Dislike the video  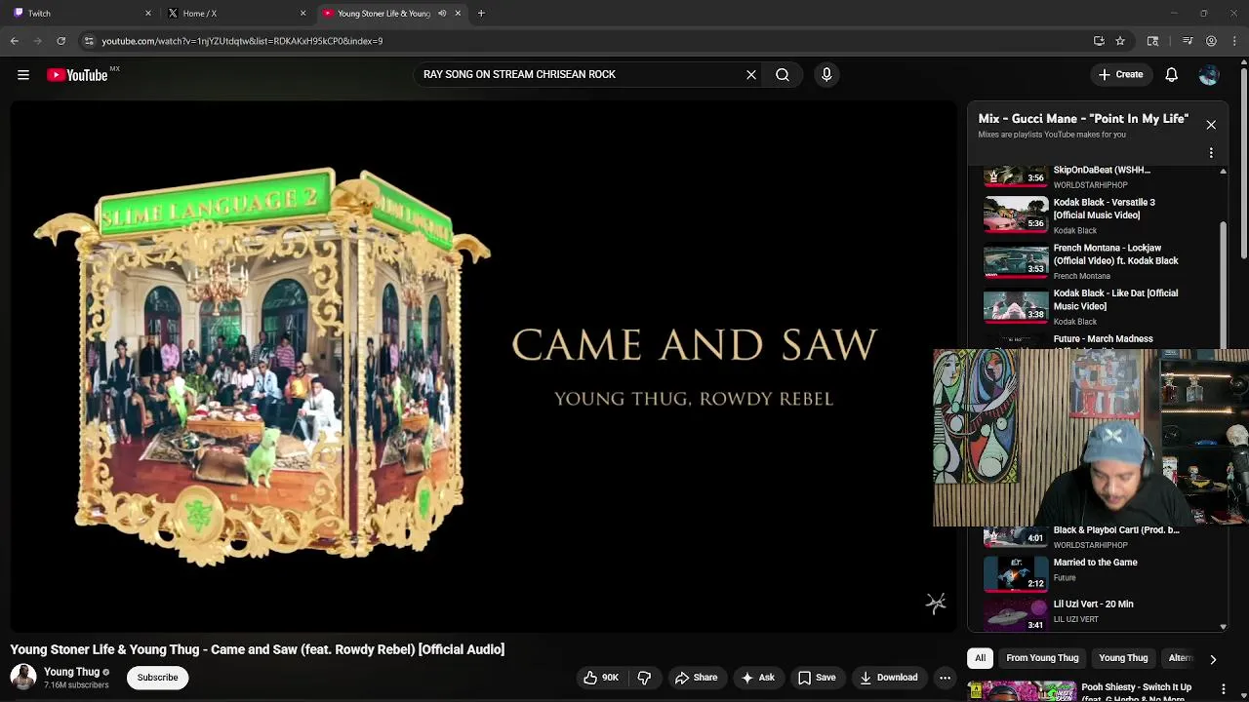(644, 678)
